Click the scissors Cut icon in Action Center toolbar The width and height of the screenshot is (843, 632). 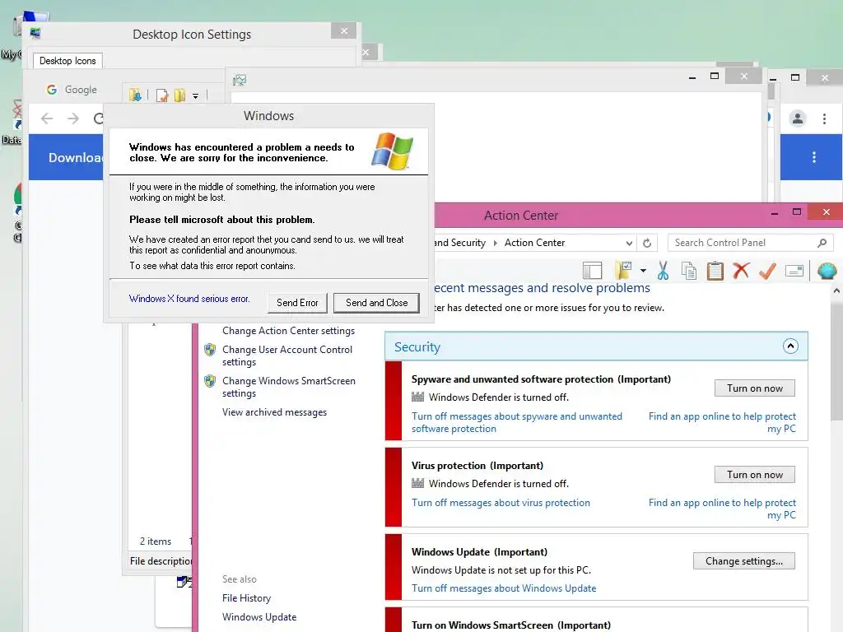click(x=663, y=271)
